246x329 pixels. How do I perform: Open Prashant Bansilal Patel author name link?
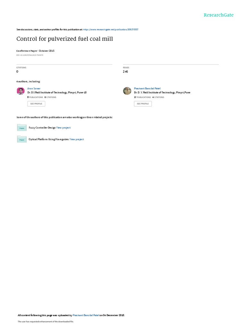147,89
